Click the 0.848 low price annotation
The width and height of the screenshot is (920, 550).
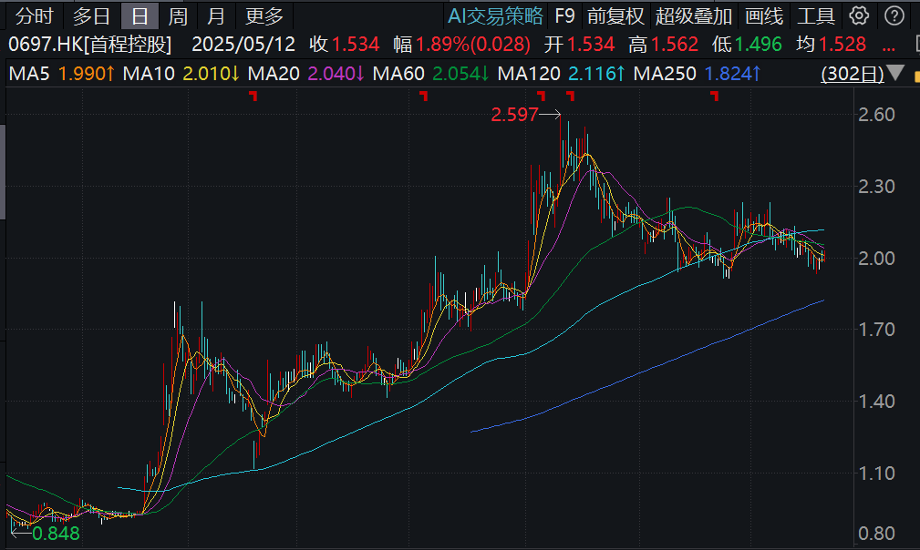coord(56,534)
